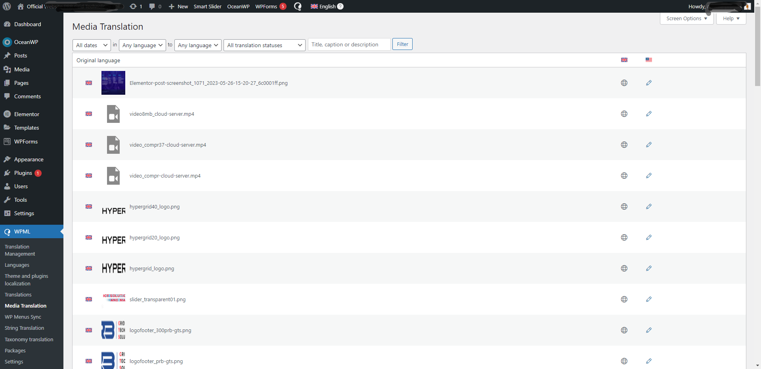Click the Filter button
761x369 pixels.
402,44
